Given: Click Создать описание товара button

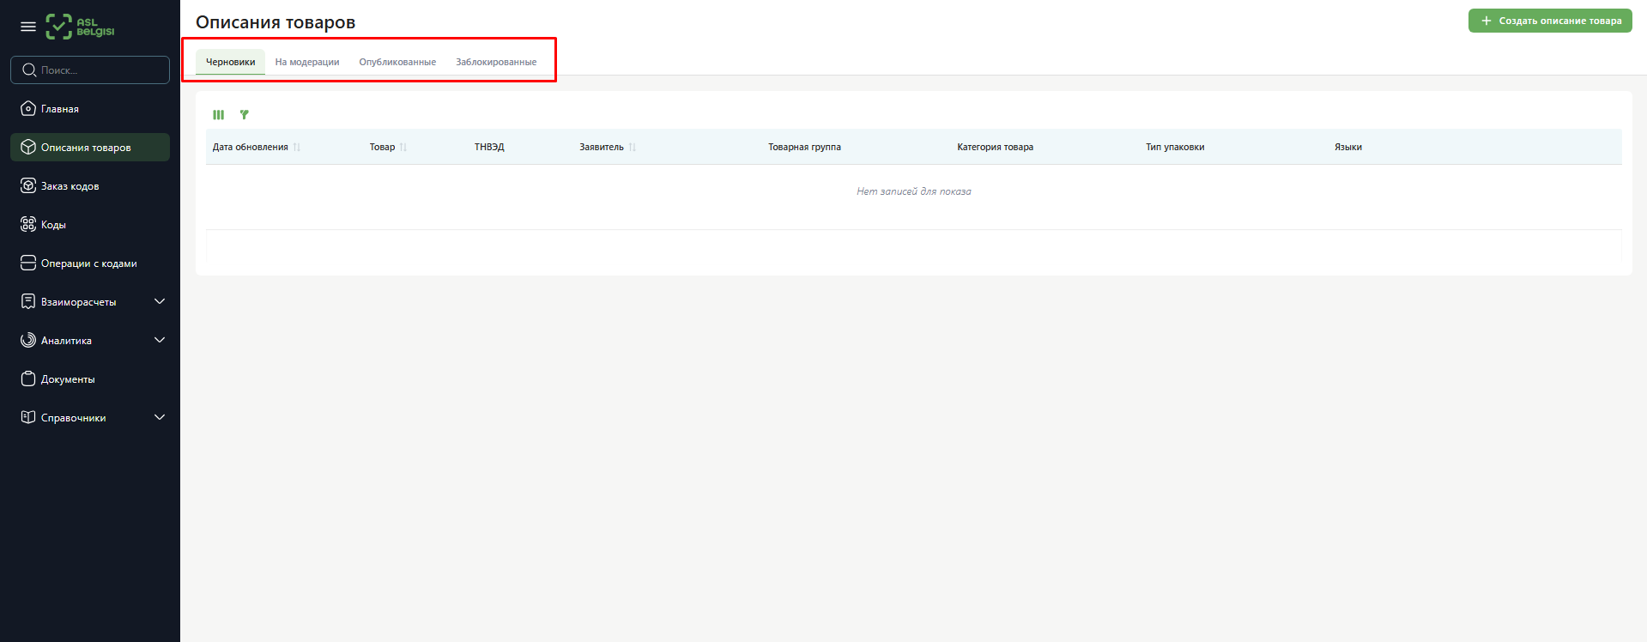Looking at the screenshot, I should pos(1550,21).
